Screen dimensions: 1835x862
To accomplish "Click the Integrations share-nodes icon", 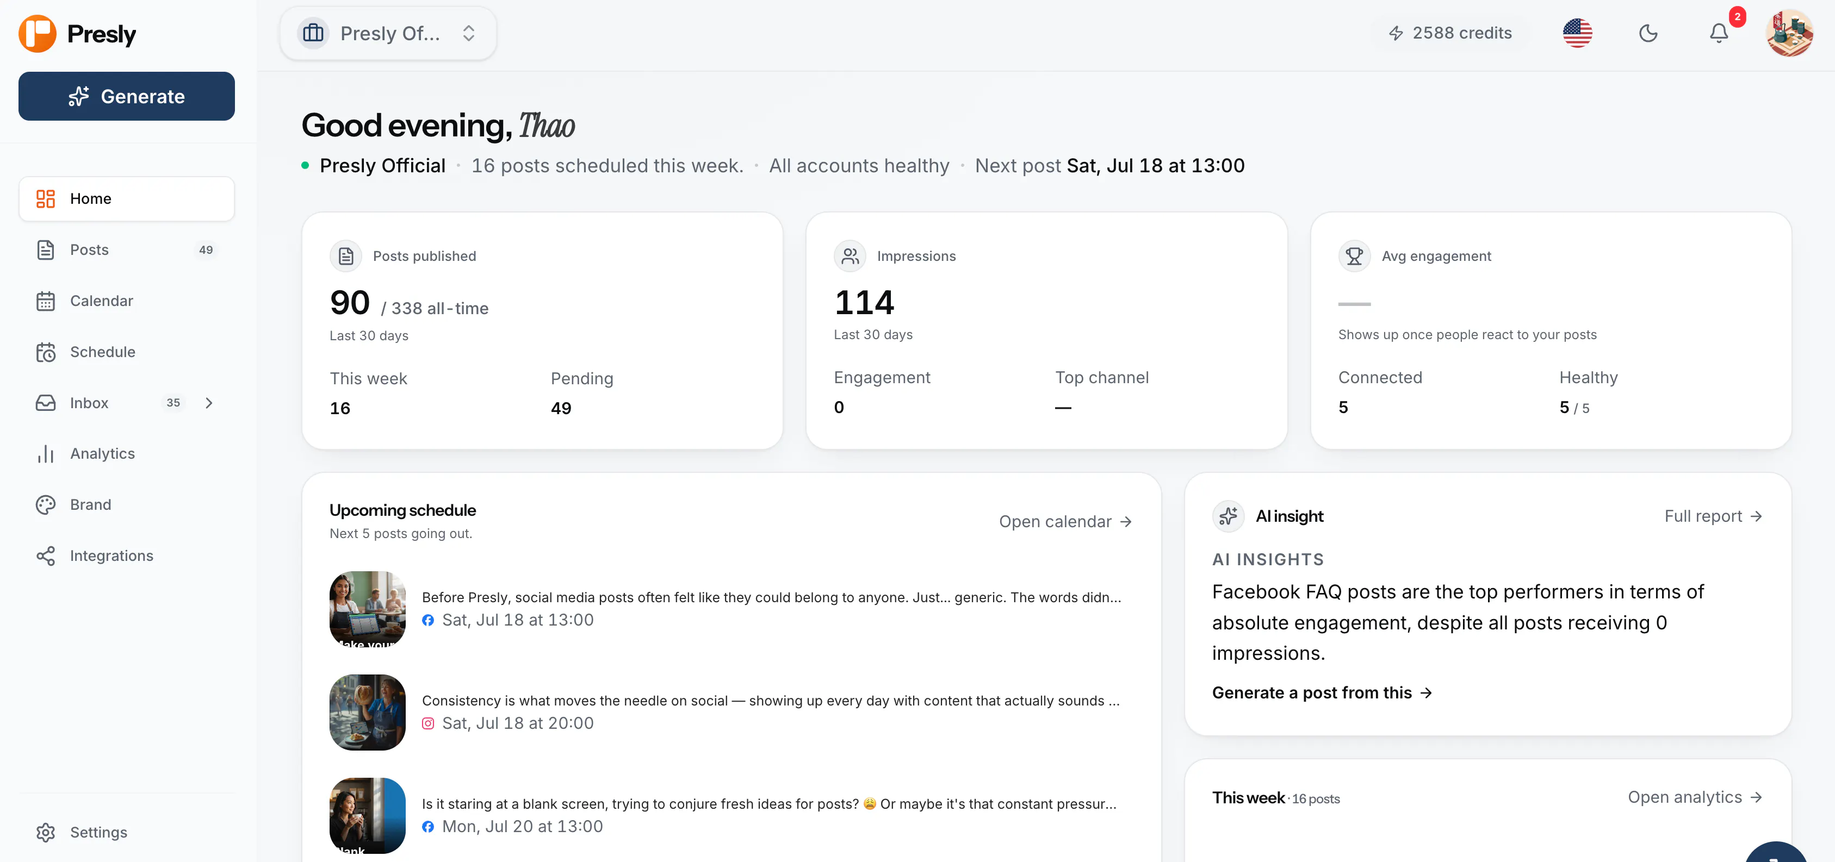I will 46,556.
